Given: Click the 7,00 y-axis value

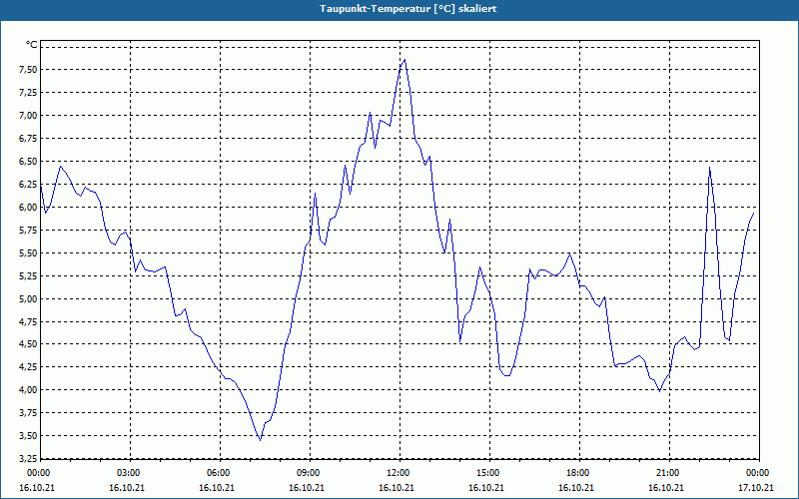Looking at the screenshot, I should (28, 116).
